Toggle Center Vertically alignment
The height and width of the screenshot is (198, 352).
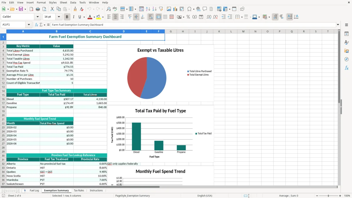(136, 17)
